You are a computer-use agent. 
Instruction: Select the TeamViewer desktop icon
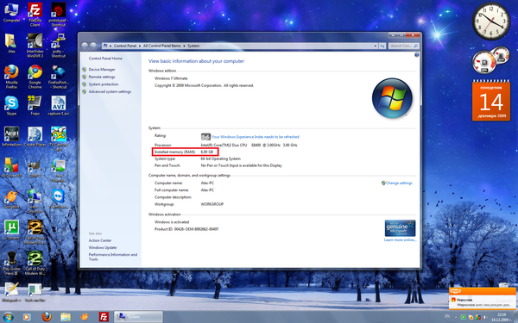click(x=59, y=199)
